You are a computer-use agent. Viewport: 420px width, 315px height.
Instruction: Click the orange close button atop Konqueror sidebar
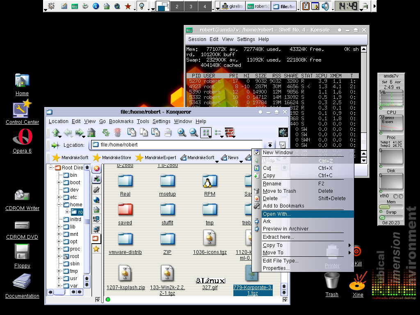tap(96, 169)
